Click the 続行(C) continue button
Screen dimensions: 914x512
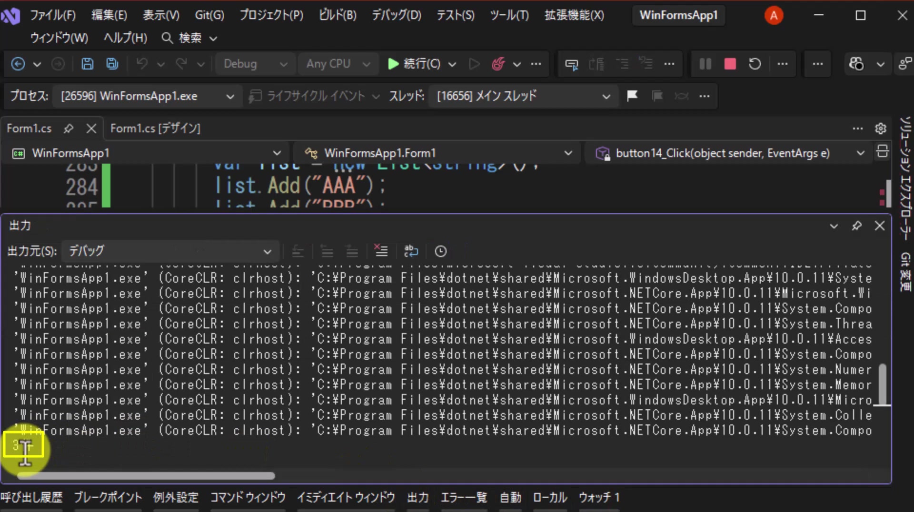pyautogui.click(x=414, y=64)
